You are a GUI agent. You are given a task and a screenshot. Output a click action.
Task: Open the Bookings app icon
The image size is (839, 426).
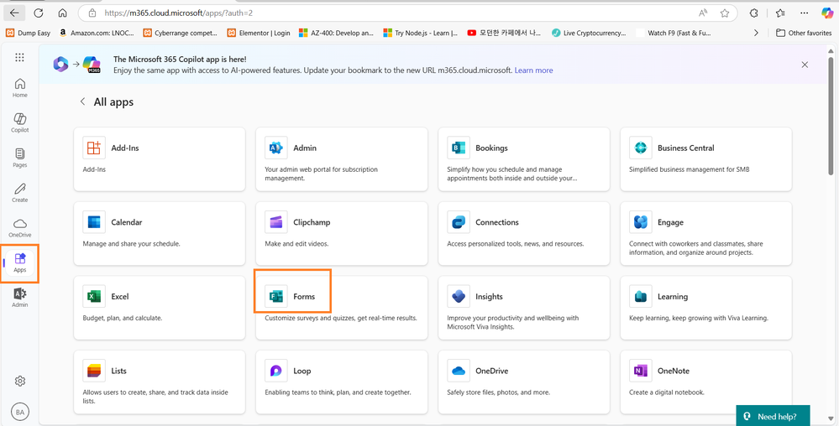coord(459,148)
